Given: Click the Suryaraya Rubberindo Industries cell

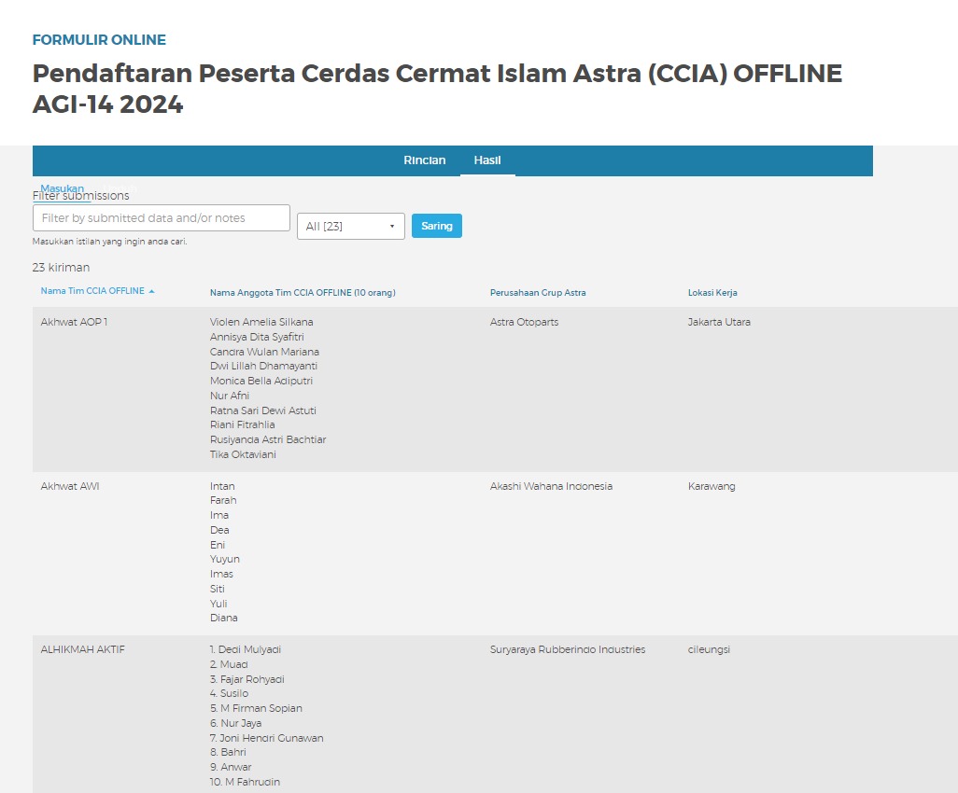Looking at the screenshot, I should point(567,649).
